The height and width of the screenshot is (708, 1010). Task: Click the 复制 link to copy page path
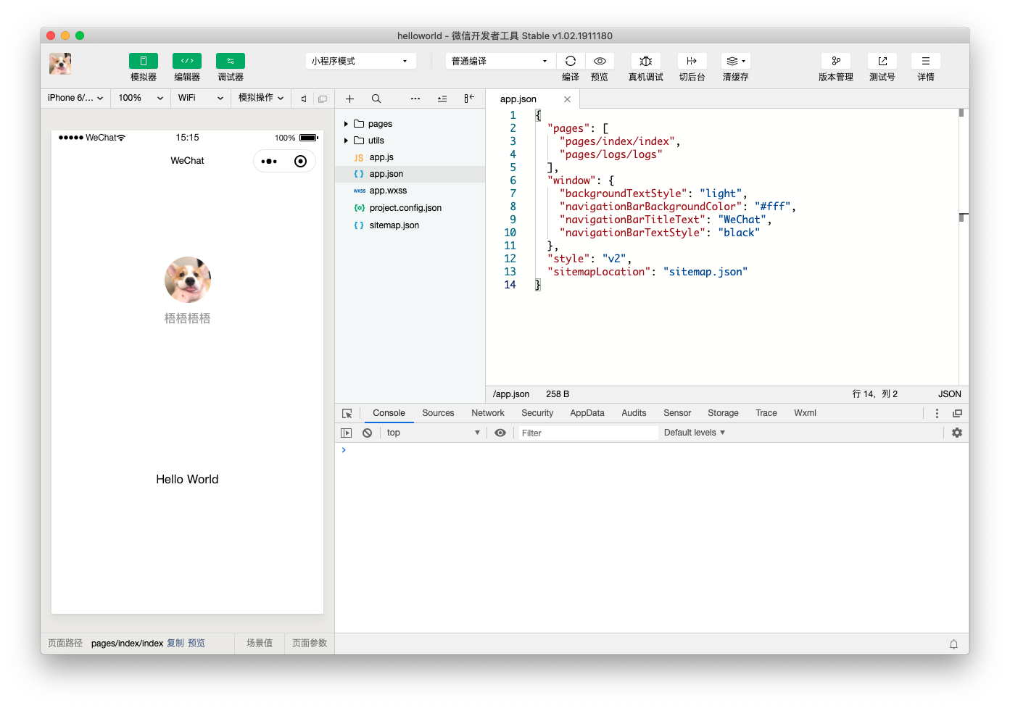coord(175,644)
